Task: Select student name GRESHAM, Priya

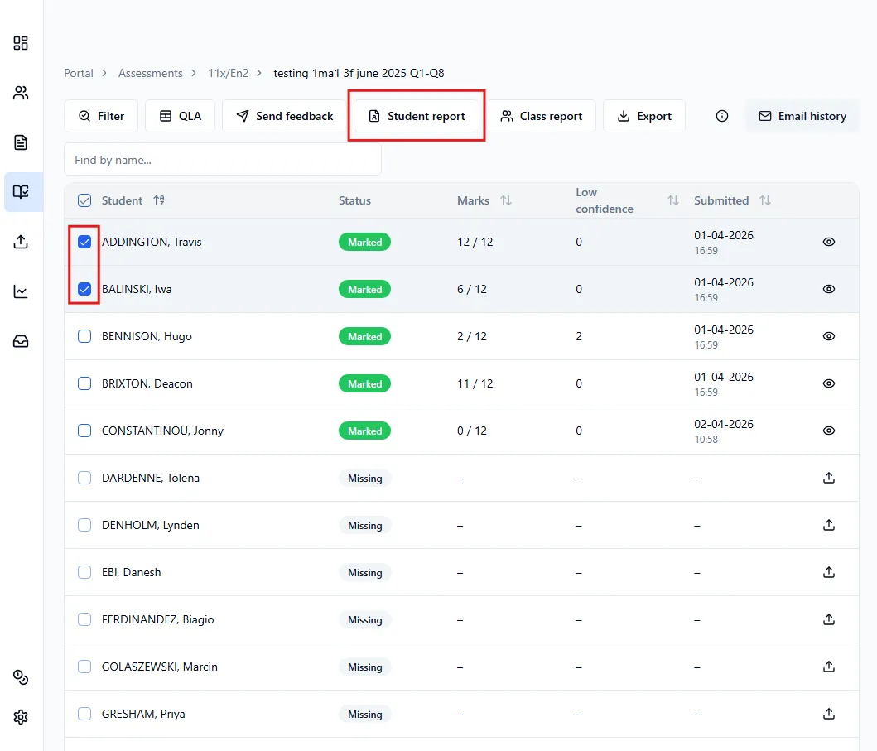Action: tap(143, 714)
